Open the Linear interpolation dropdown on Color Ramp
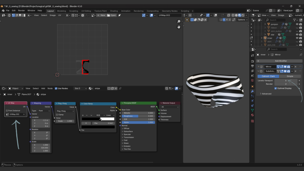304x171 pixels. coord(110,115)
